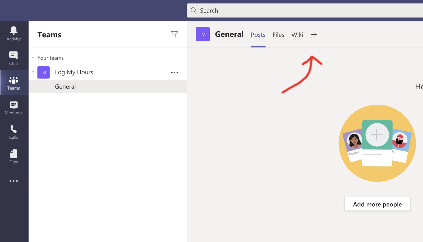Click the Log My Hours team name
This screenshot has width=423, height=242.
[x=74, y=72]
